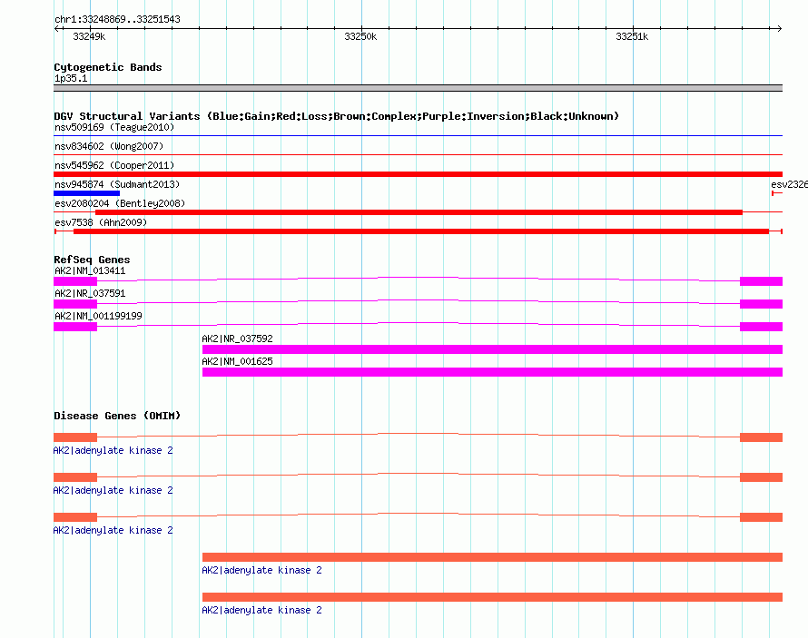Click the left exon of AK2|NM_013411
This screenshot has height=638, width=808.
click(x=75, y=281)
